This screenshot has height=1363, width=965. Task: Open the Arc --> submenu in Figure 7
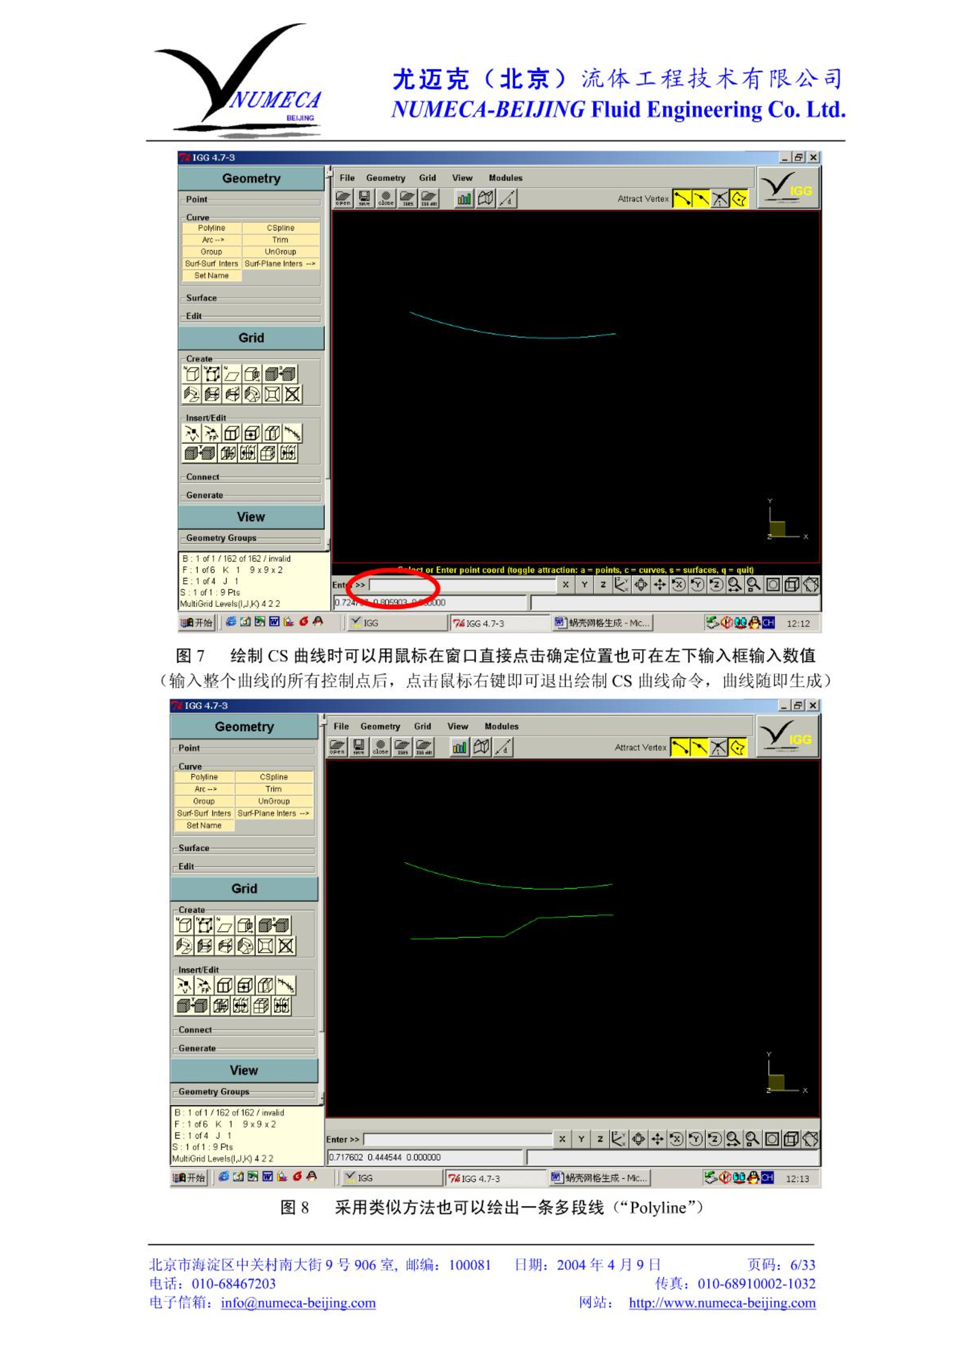tap(212, 240)
